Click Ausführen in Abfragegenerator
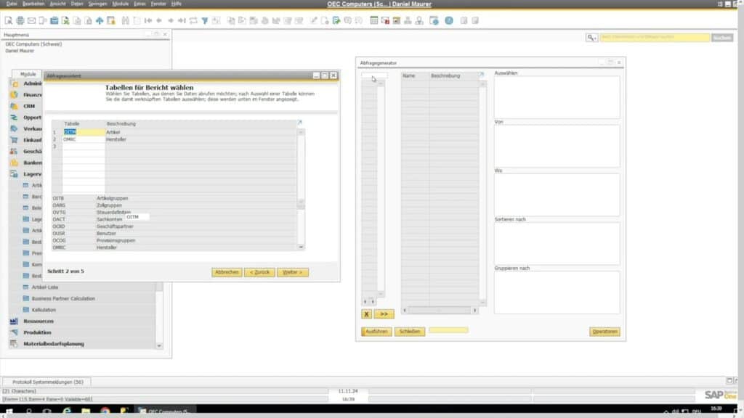 376,331
